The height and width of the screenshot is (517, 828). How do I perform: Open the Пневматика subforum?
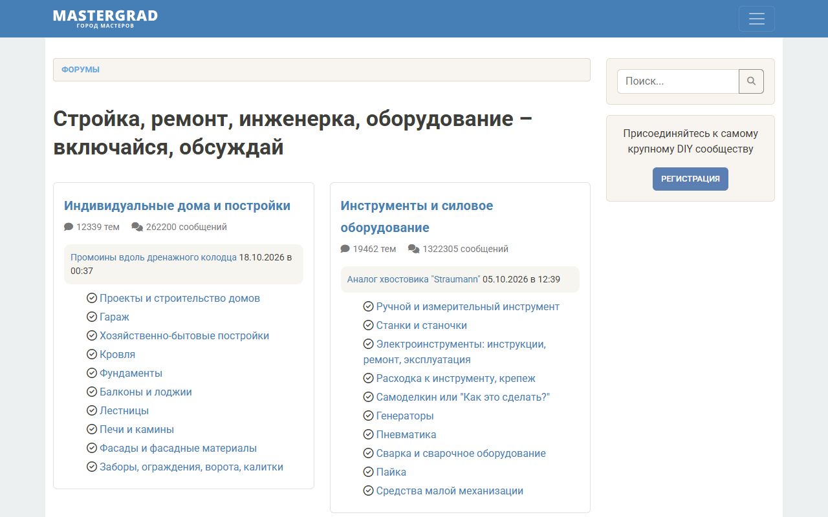pyautogui.click(x=406, y=434)
